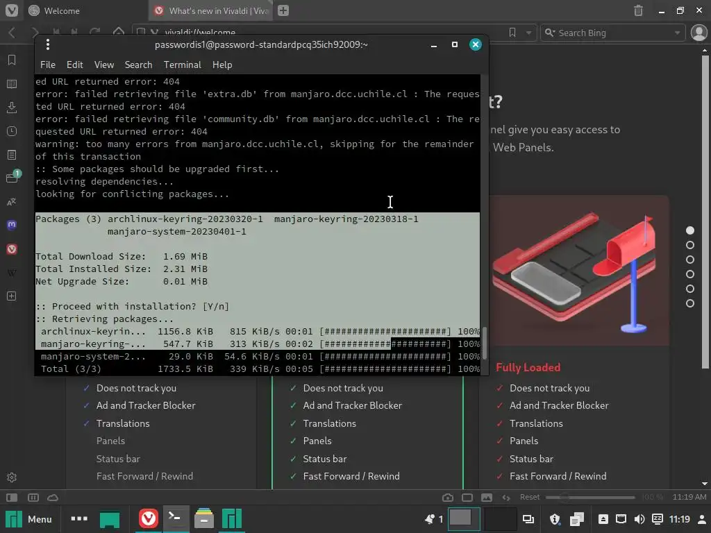Switch to the first workspace thumbnail
This screenshot has width=711, height=533.
(x=464, y=518)
